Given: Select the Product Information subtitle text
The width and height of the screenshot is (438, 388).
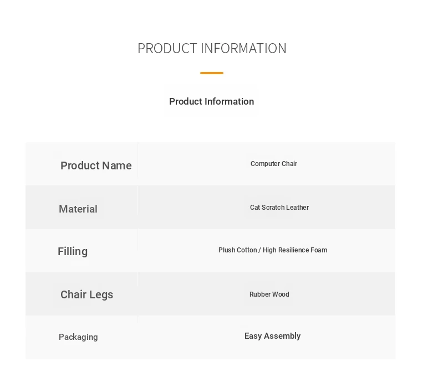Looking at the screenshot, I should pyautogui.click(x=211, y=101).
